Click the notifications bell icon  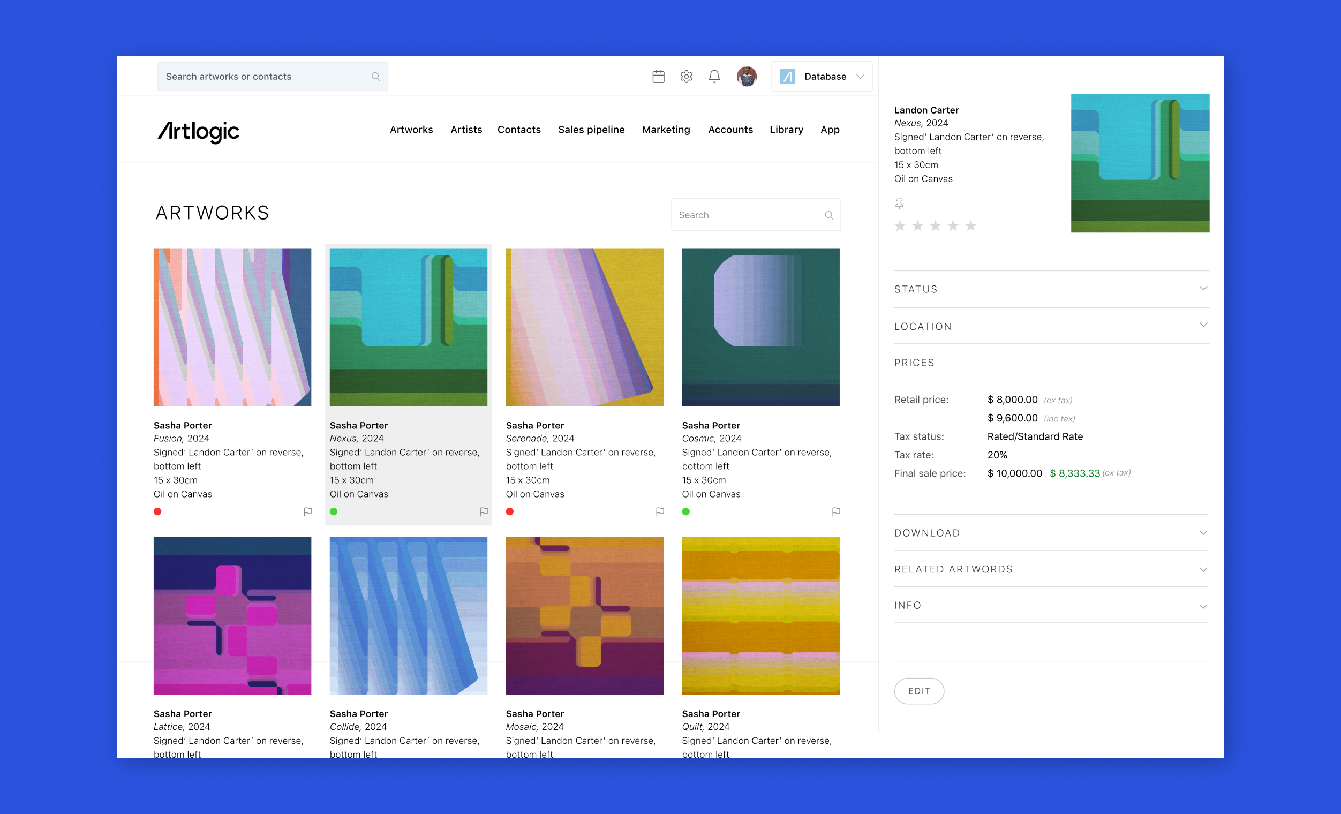714,77
